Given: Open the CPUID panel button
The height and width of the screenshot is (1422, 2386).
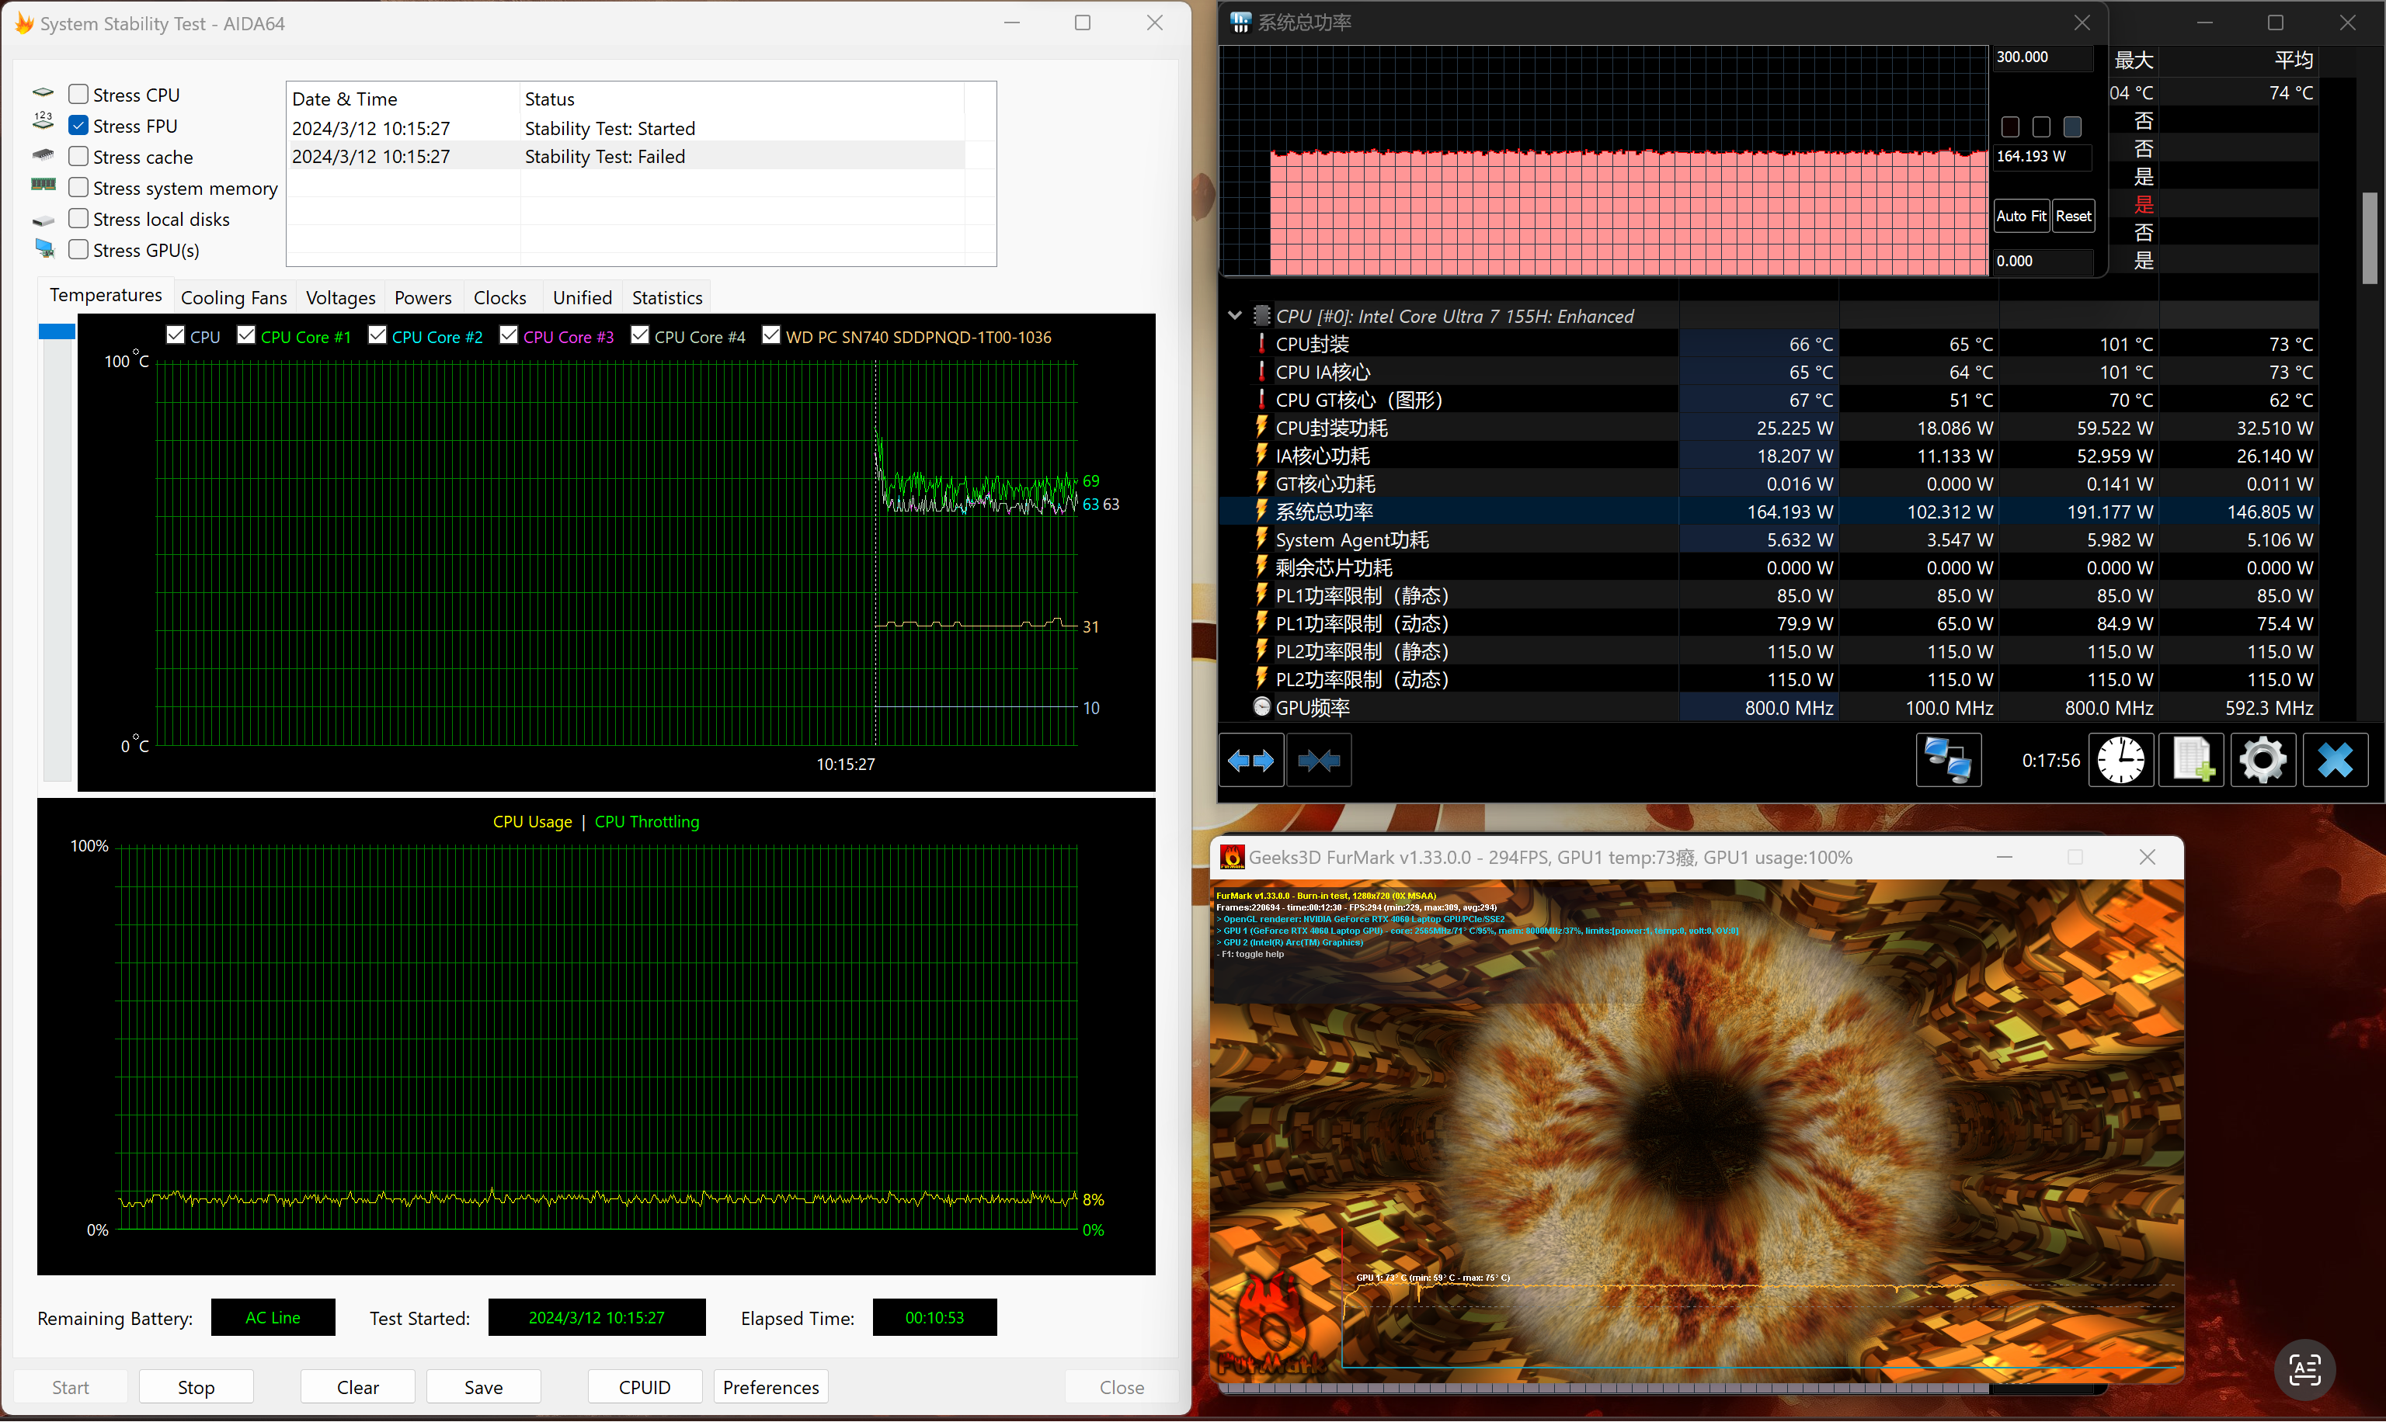Looking at the screenshot, I should [644, 1388].
